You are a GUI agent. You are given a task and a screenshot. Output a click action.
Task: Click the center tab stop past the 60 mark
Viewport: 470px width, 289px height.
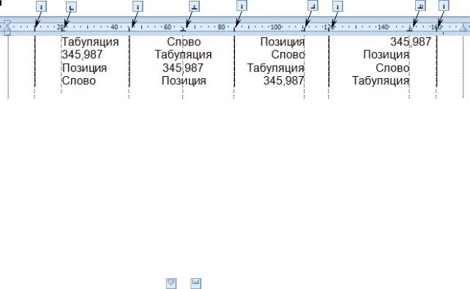(x=183, y=29)
